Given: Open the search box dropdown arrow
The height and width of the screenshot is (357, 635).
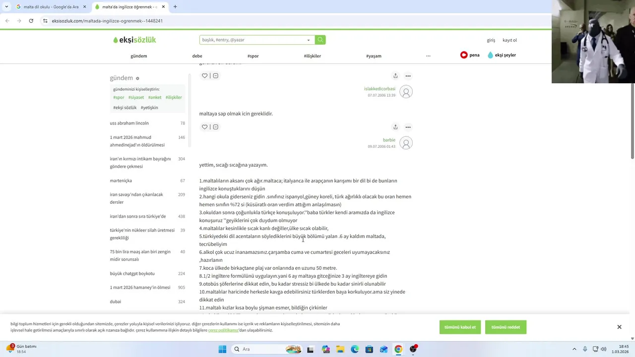Looking at the screenshot, I should tap(309, 40).
